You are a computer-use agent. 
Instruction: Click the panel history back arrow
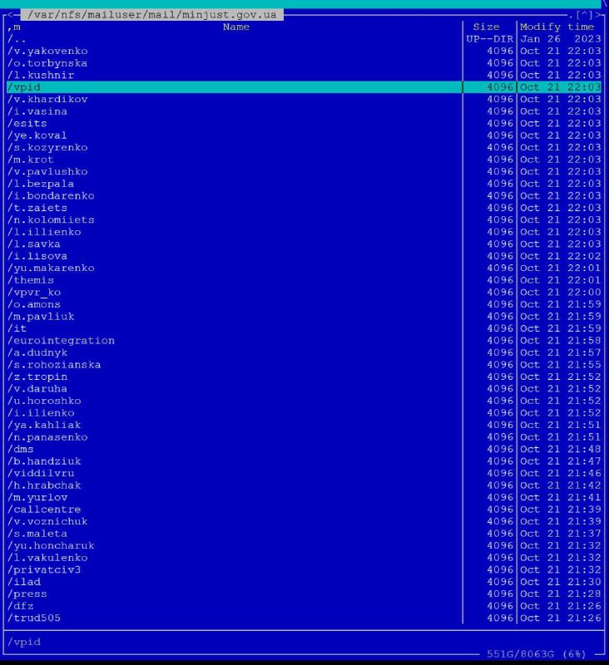[x=11, y=15]
